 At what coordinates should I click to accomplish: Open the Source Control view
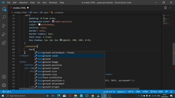pos(4,26)
